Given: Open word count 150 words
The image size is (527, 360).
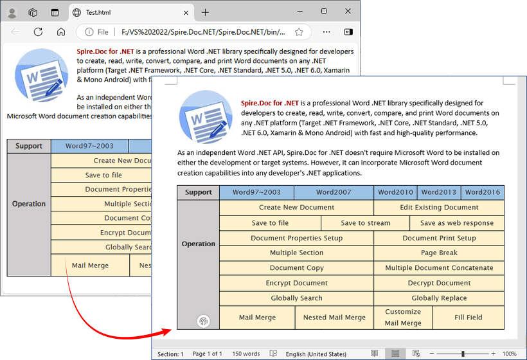Looking at the screenshot, I should pos(246,354).
